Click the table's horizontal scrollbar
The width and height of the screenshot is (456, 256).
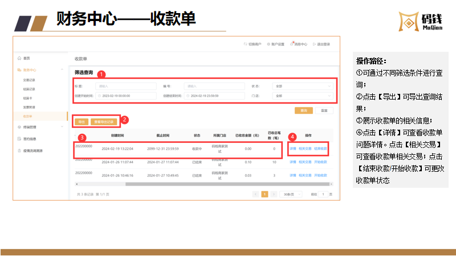[199, 184]
